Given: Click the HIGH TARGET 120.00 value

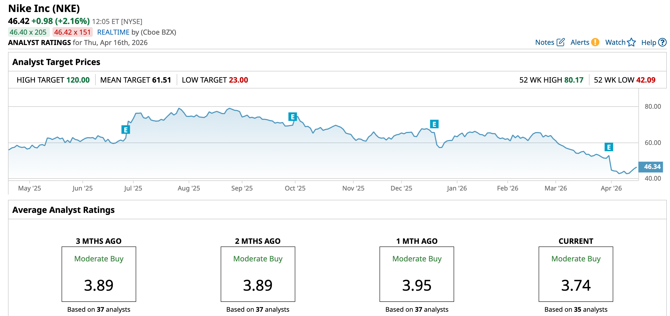Looking at the screenshot, I should tap(78, 80).
